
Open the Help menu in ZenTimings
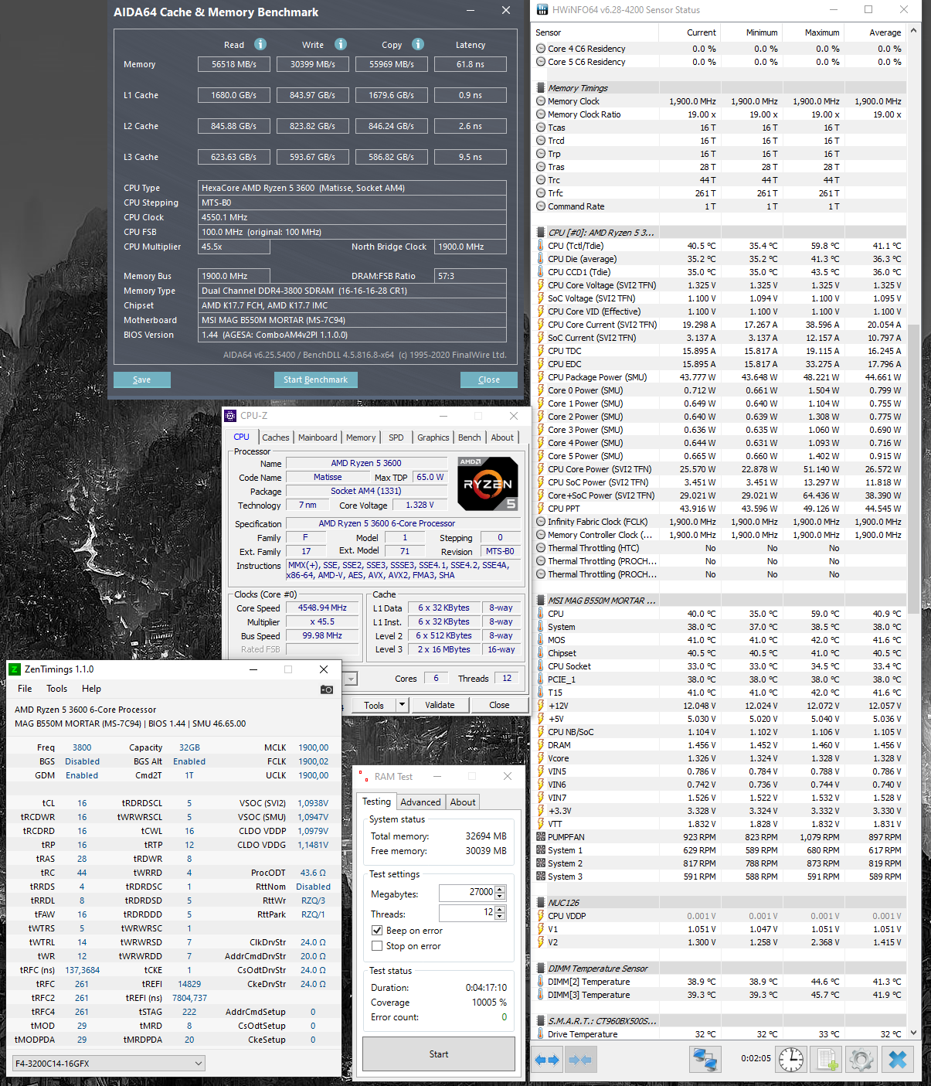(91, 689)
